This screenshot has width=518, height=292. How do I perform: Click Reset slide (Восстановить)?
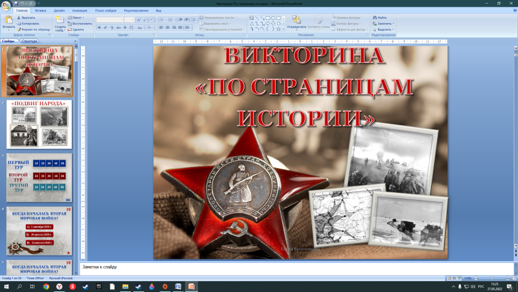[80, 24]
